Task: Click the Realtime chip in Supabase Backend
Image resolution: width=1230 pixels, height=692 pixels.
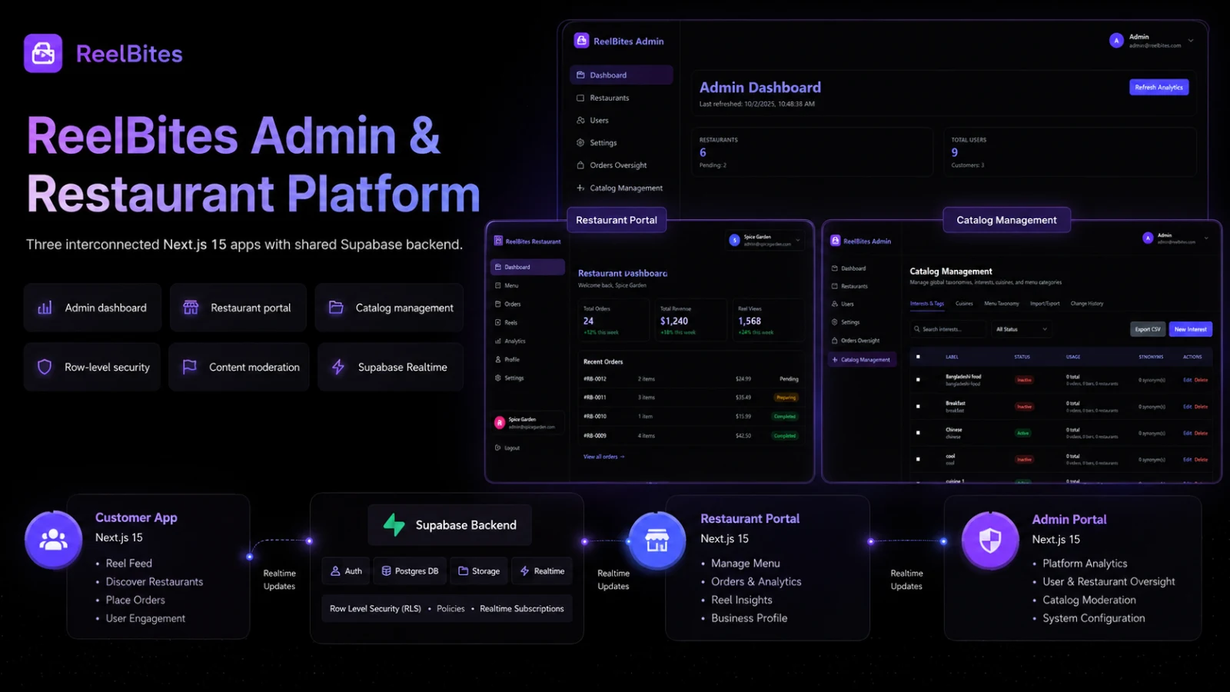Action: (x=542, y=571)
